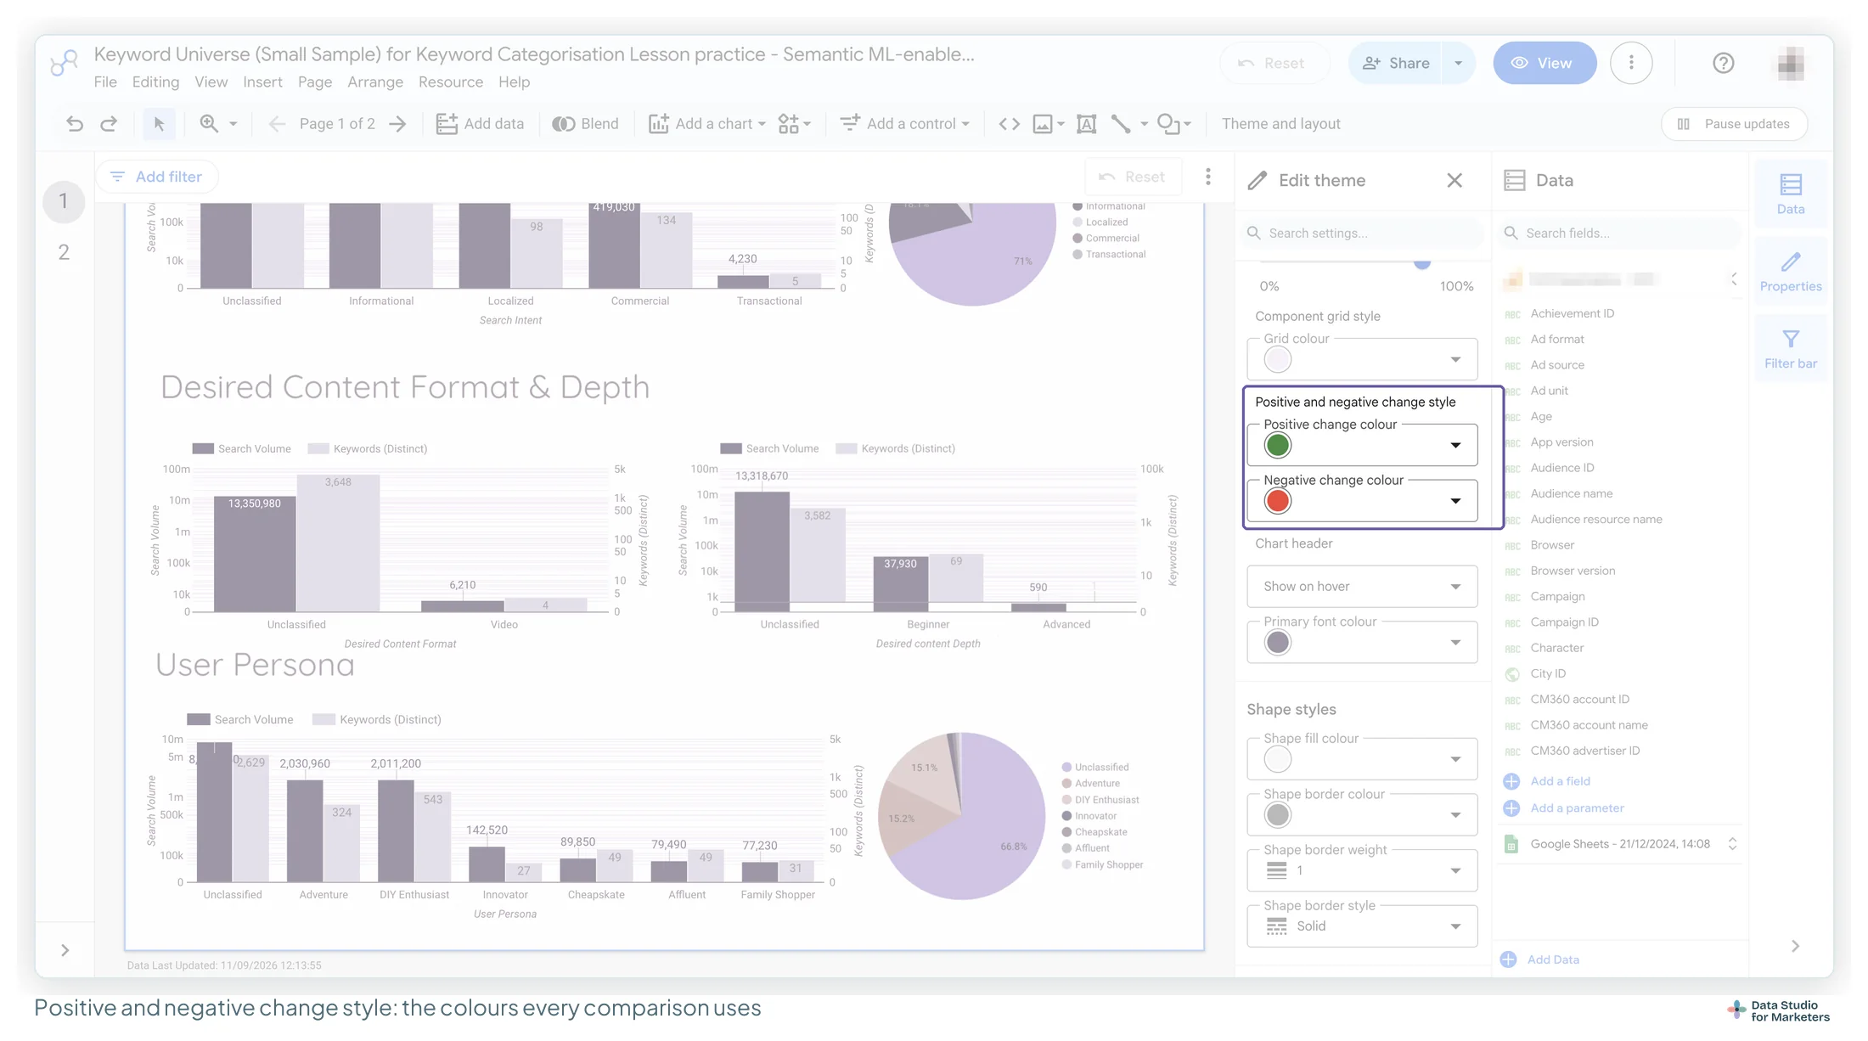Click the Add filter button

(157, 177)
